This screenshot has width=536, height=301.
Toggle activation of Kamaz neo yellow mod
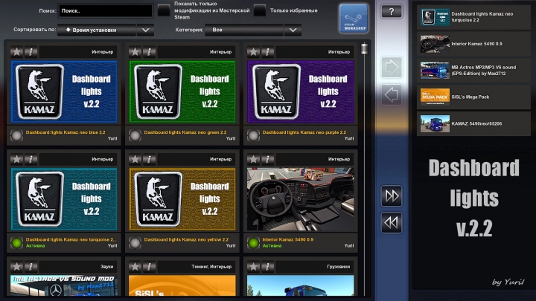coord(135,242)
